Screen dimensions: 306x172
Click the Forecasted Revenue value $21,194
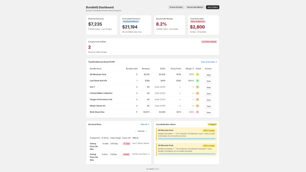130,27
